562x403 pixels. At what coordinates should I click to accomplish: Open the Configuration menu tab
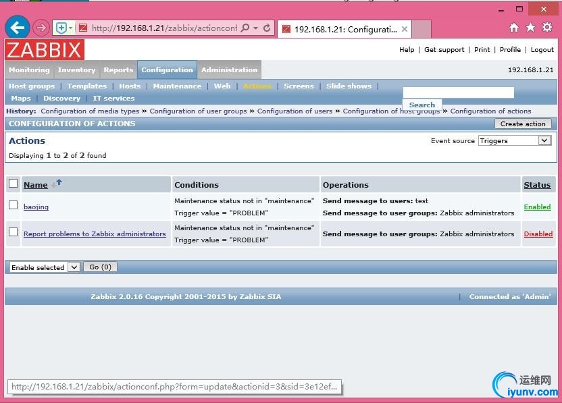coord(167,70)
